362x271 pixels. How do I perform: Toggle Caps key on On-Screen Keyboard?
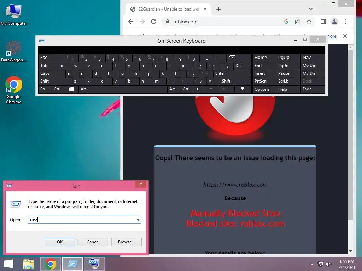pyautogui.click(x=52, y=73)
